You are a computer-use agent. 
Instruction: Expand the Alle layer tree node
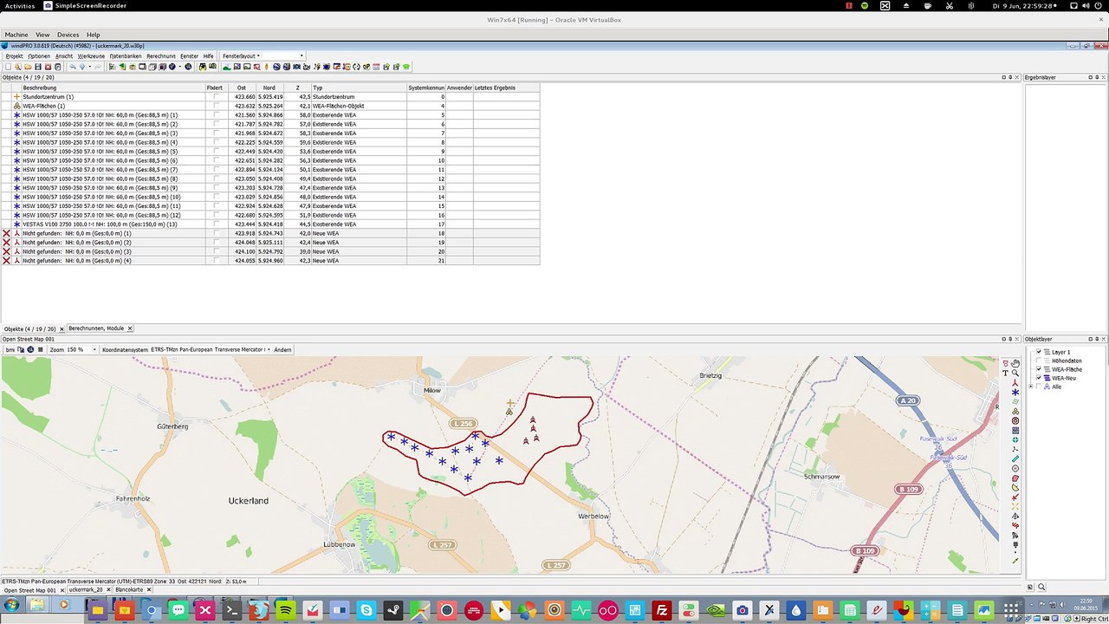[x=1030, y=387]
